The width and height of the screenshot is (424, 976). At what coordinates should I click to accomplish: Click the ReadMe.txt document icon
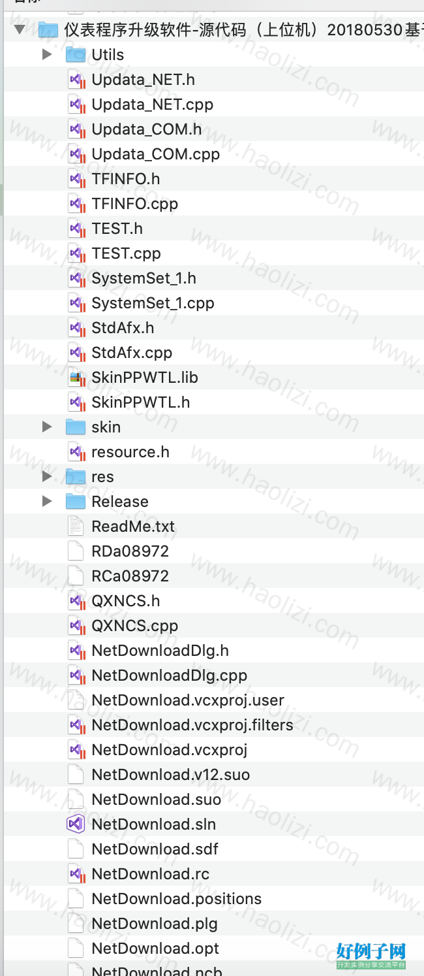76,526
